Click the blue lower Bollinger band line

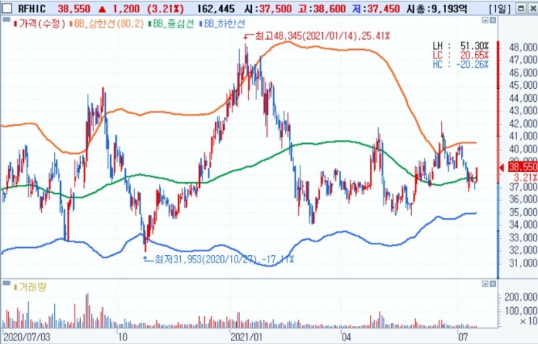343,233
